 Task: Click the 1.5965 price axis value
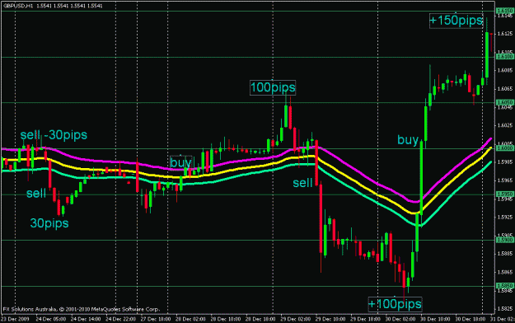coord(505,180)
